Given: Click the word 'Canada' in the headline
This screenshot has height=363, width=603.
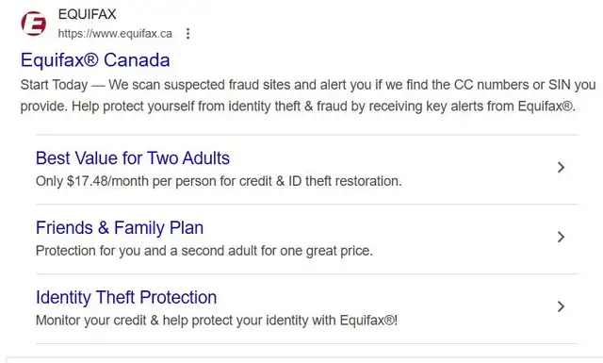Looking at the screenshot, I should pyautogui.click(x=137, y=60).
